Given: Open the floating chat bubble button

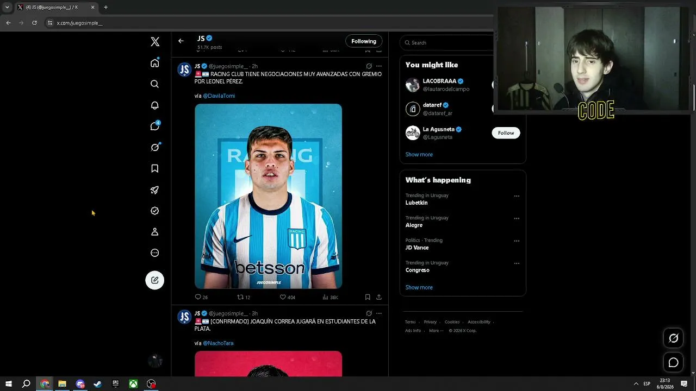Looking at the screenshot, I should (x=674, y=363).
